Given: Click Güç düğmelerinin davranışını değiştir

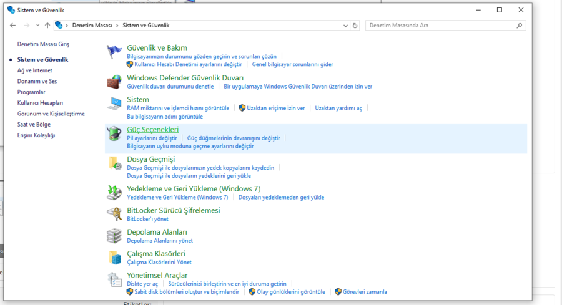Looking at the screenshot, I should pyautogui.click(x=234, y=138).
